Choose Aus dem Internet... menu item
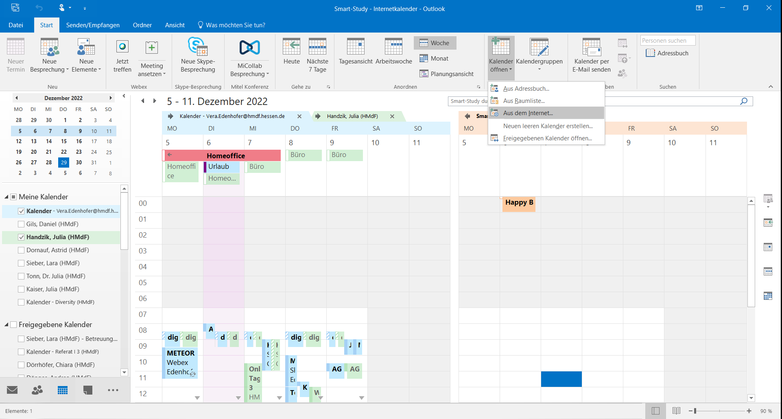The width and height of the screenshot is (782, 419). (546, 113)
